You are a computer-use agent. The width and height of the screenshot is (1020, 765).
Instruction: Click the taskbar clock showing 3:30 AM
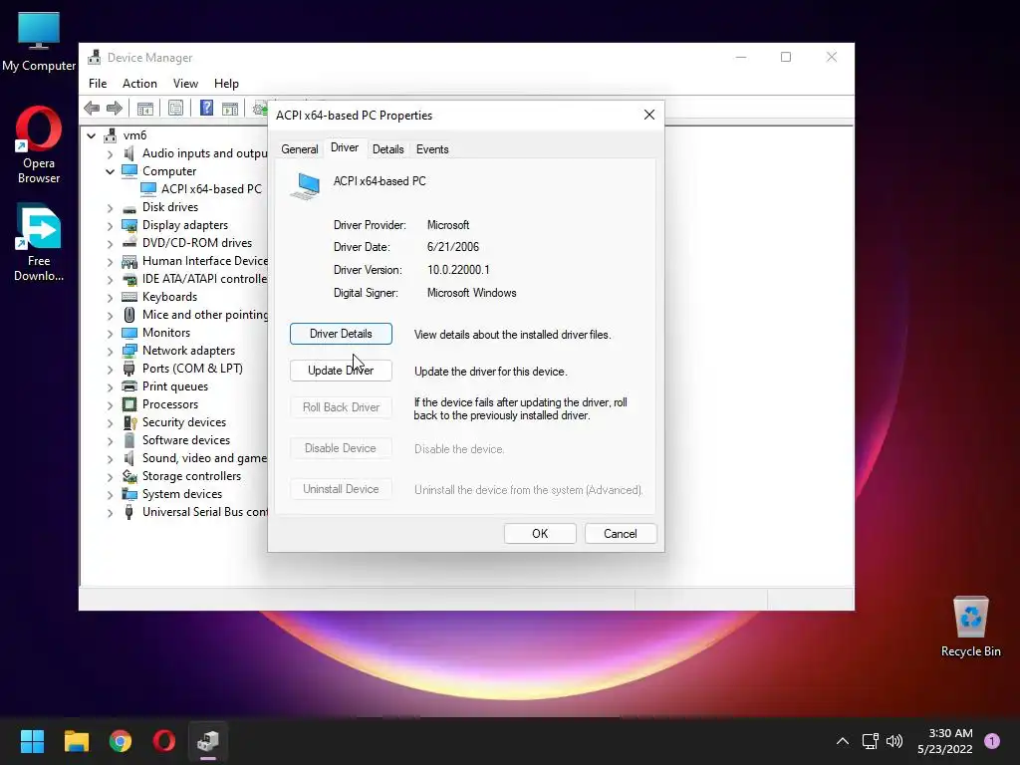coord(945,741)
